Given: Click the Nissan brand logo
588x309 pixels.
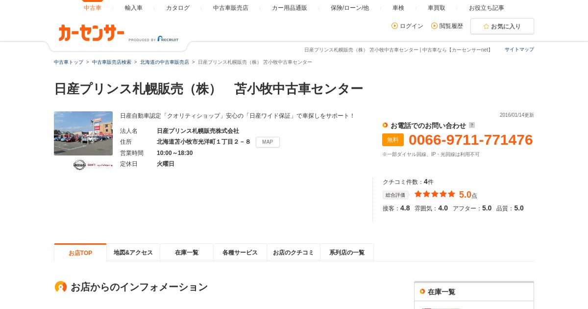Looking at the screenshot, I should tap(79, 165).
